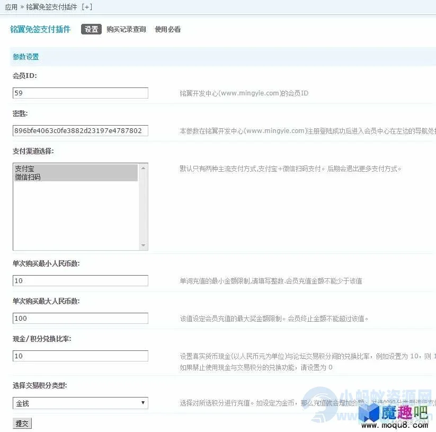Click the 铭翼免签支付插件 page title
The width and height of the screenshot is (436, 432).
coord(39,29)
